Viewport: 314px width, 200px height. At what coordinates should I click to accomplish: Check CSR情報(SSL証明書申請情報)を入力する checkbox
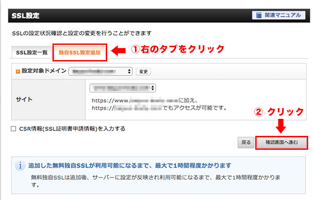13,129
